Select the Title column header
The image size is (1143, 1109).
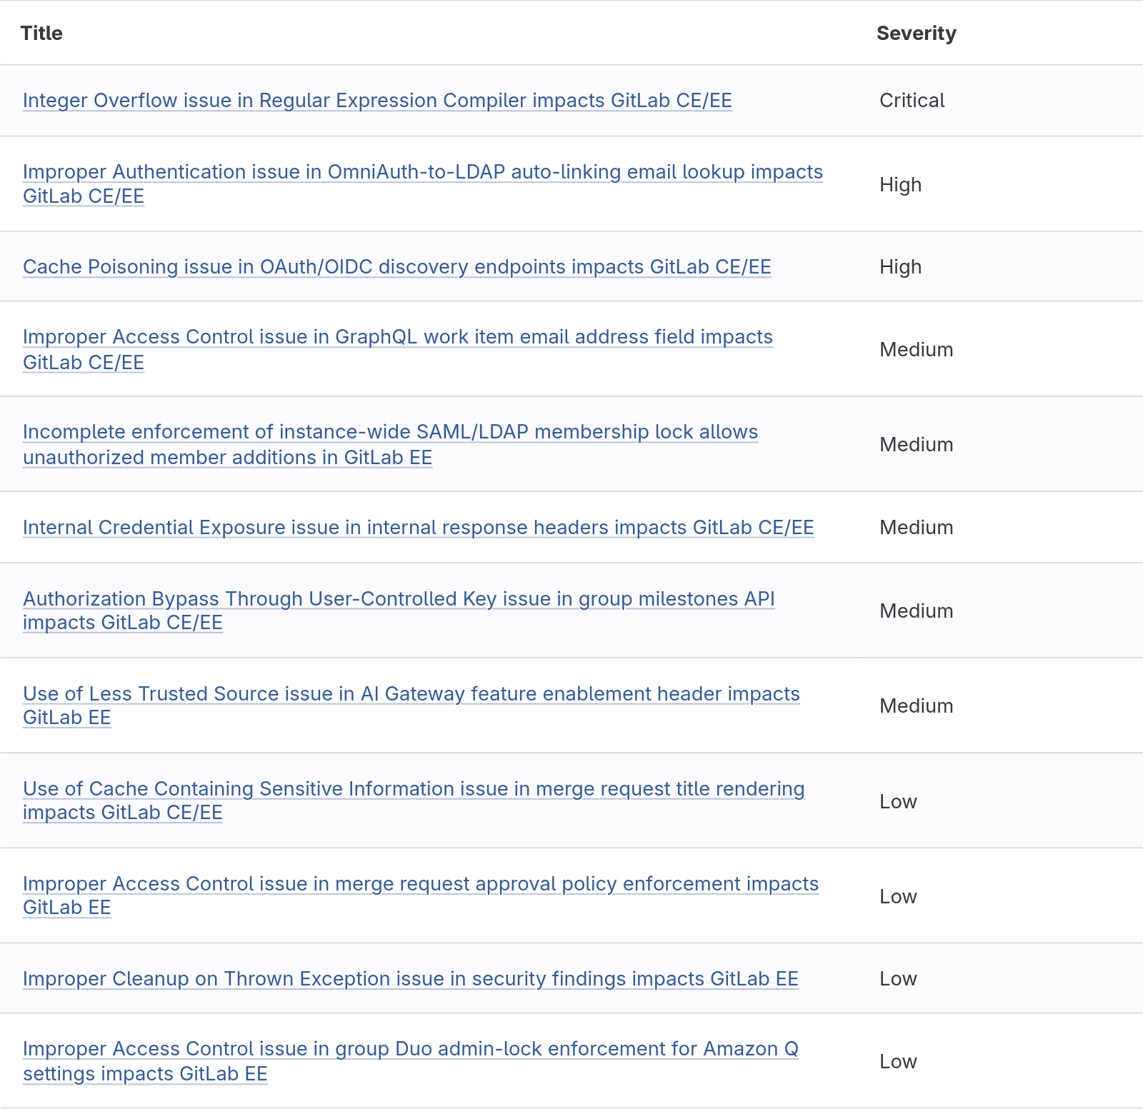41,34
